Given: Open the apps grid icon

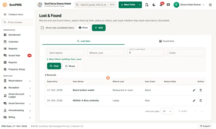Looking at the screenshot, I should pyautogui.click(x=210, y=5).
